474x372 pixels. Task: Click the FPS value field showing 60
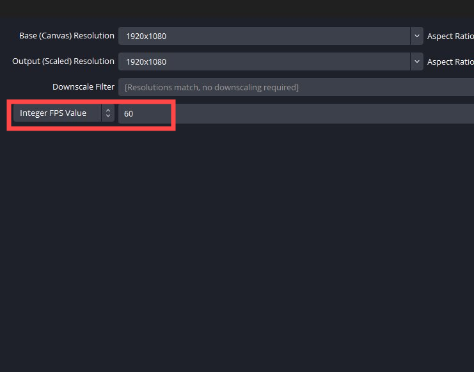point(145,114)
